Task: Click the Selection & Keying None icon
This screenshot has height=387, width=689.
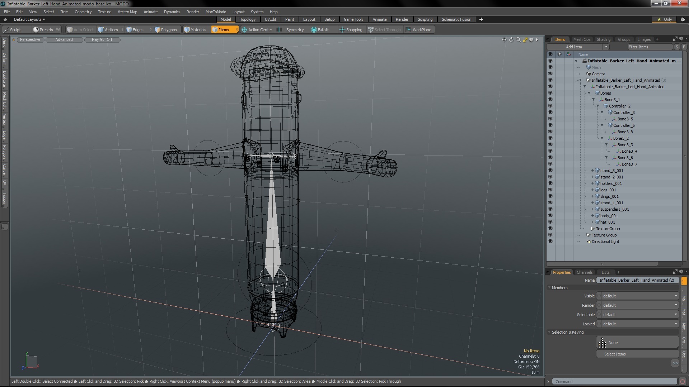Action: click(602, 343)
